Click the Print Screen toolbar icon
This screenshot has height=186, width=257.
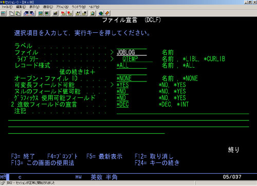(4, 13)
